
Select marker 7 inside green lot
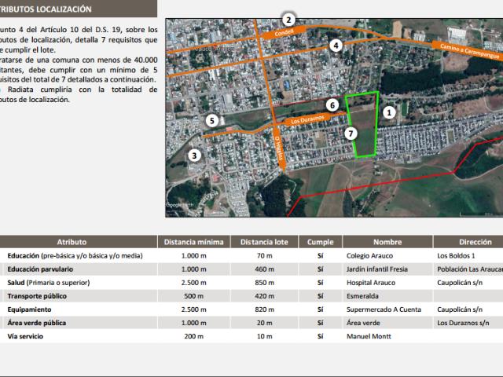[351, 134]
